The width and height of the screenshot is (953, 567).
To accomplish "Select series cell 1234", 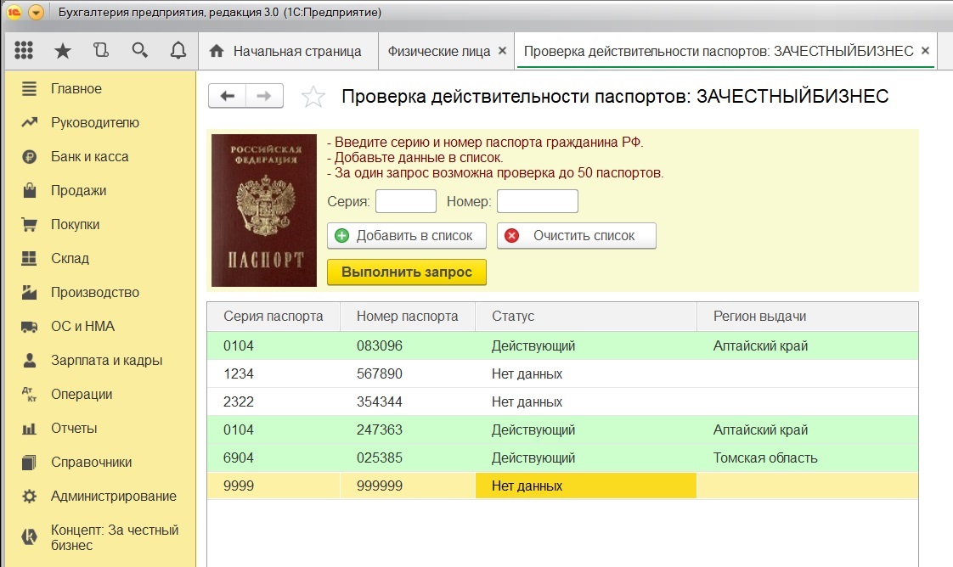I will tap(273, 374).
